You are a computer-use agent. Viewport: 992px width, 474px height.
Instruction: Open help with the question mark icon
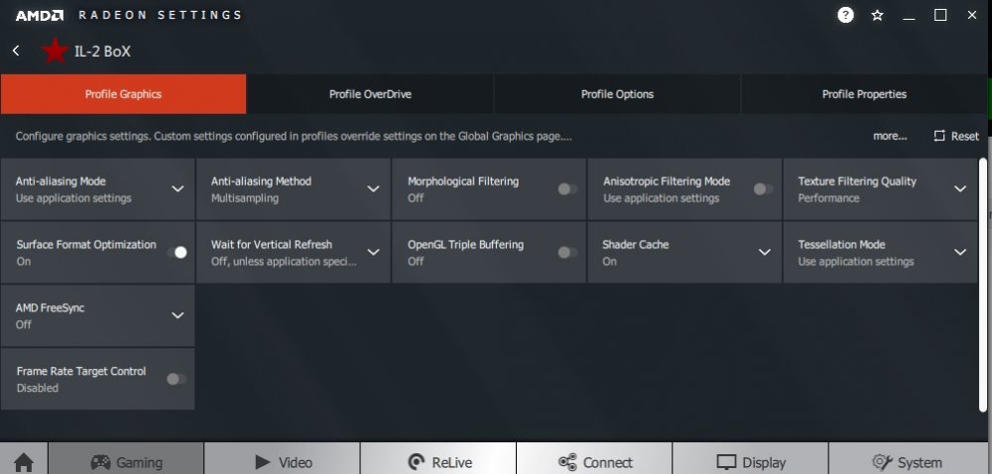845,15
